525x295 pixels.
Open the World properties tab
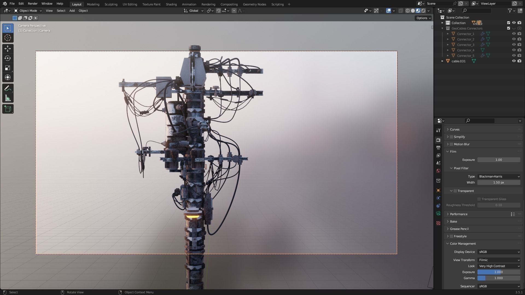pyautogui.click(x=438, y=171)
